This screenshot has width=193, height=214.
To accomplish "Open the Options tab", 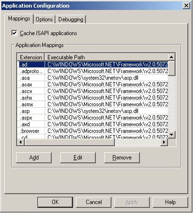I will point(44,19).
